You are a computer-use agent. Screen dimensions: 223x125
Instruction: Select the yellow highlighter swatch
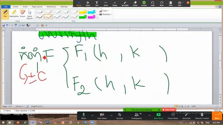(x=83, y=12)
